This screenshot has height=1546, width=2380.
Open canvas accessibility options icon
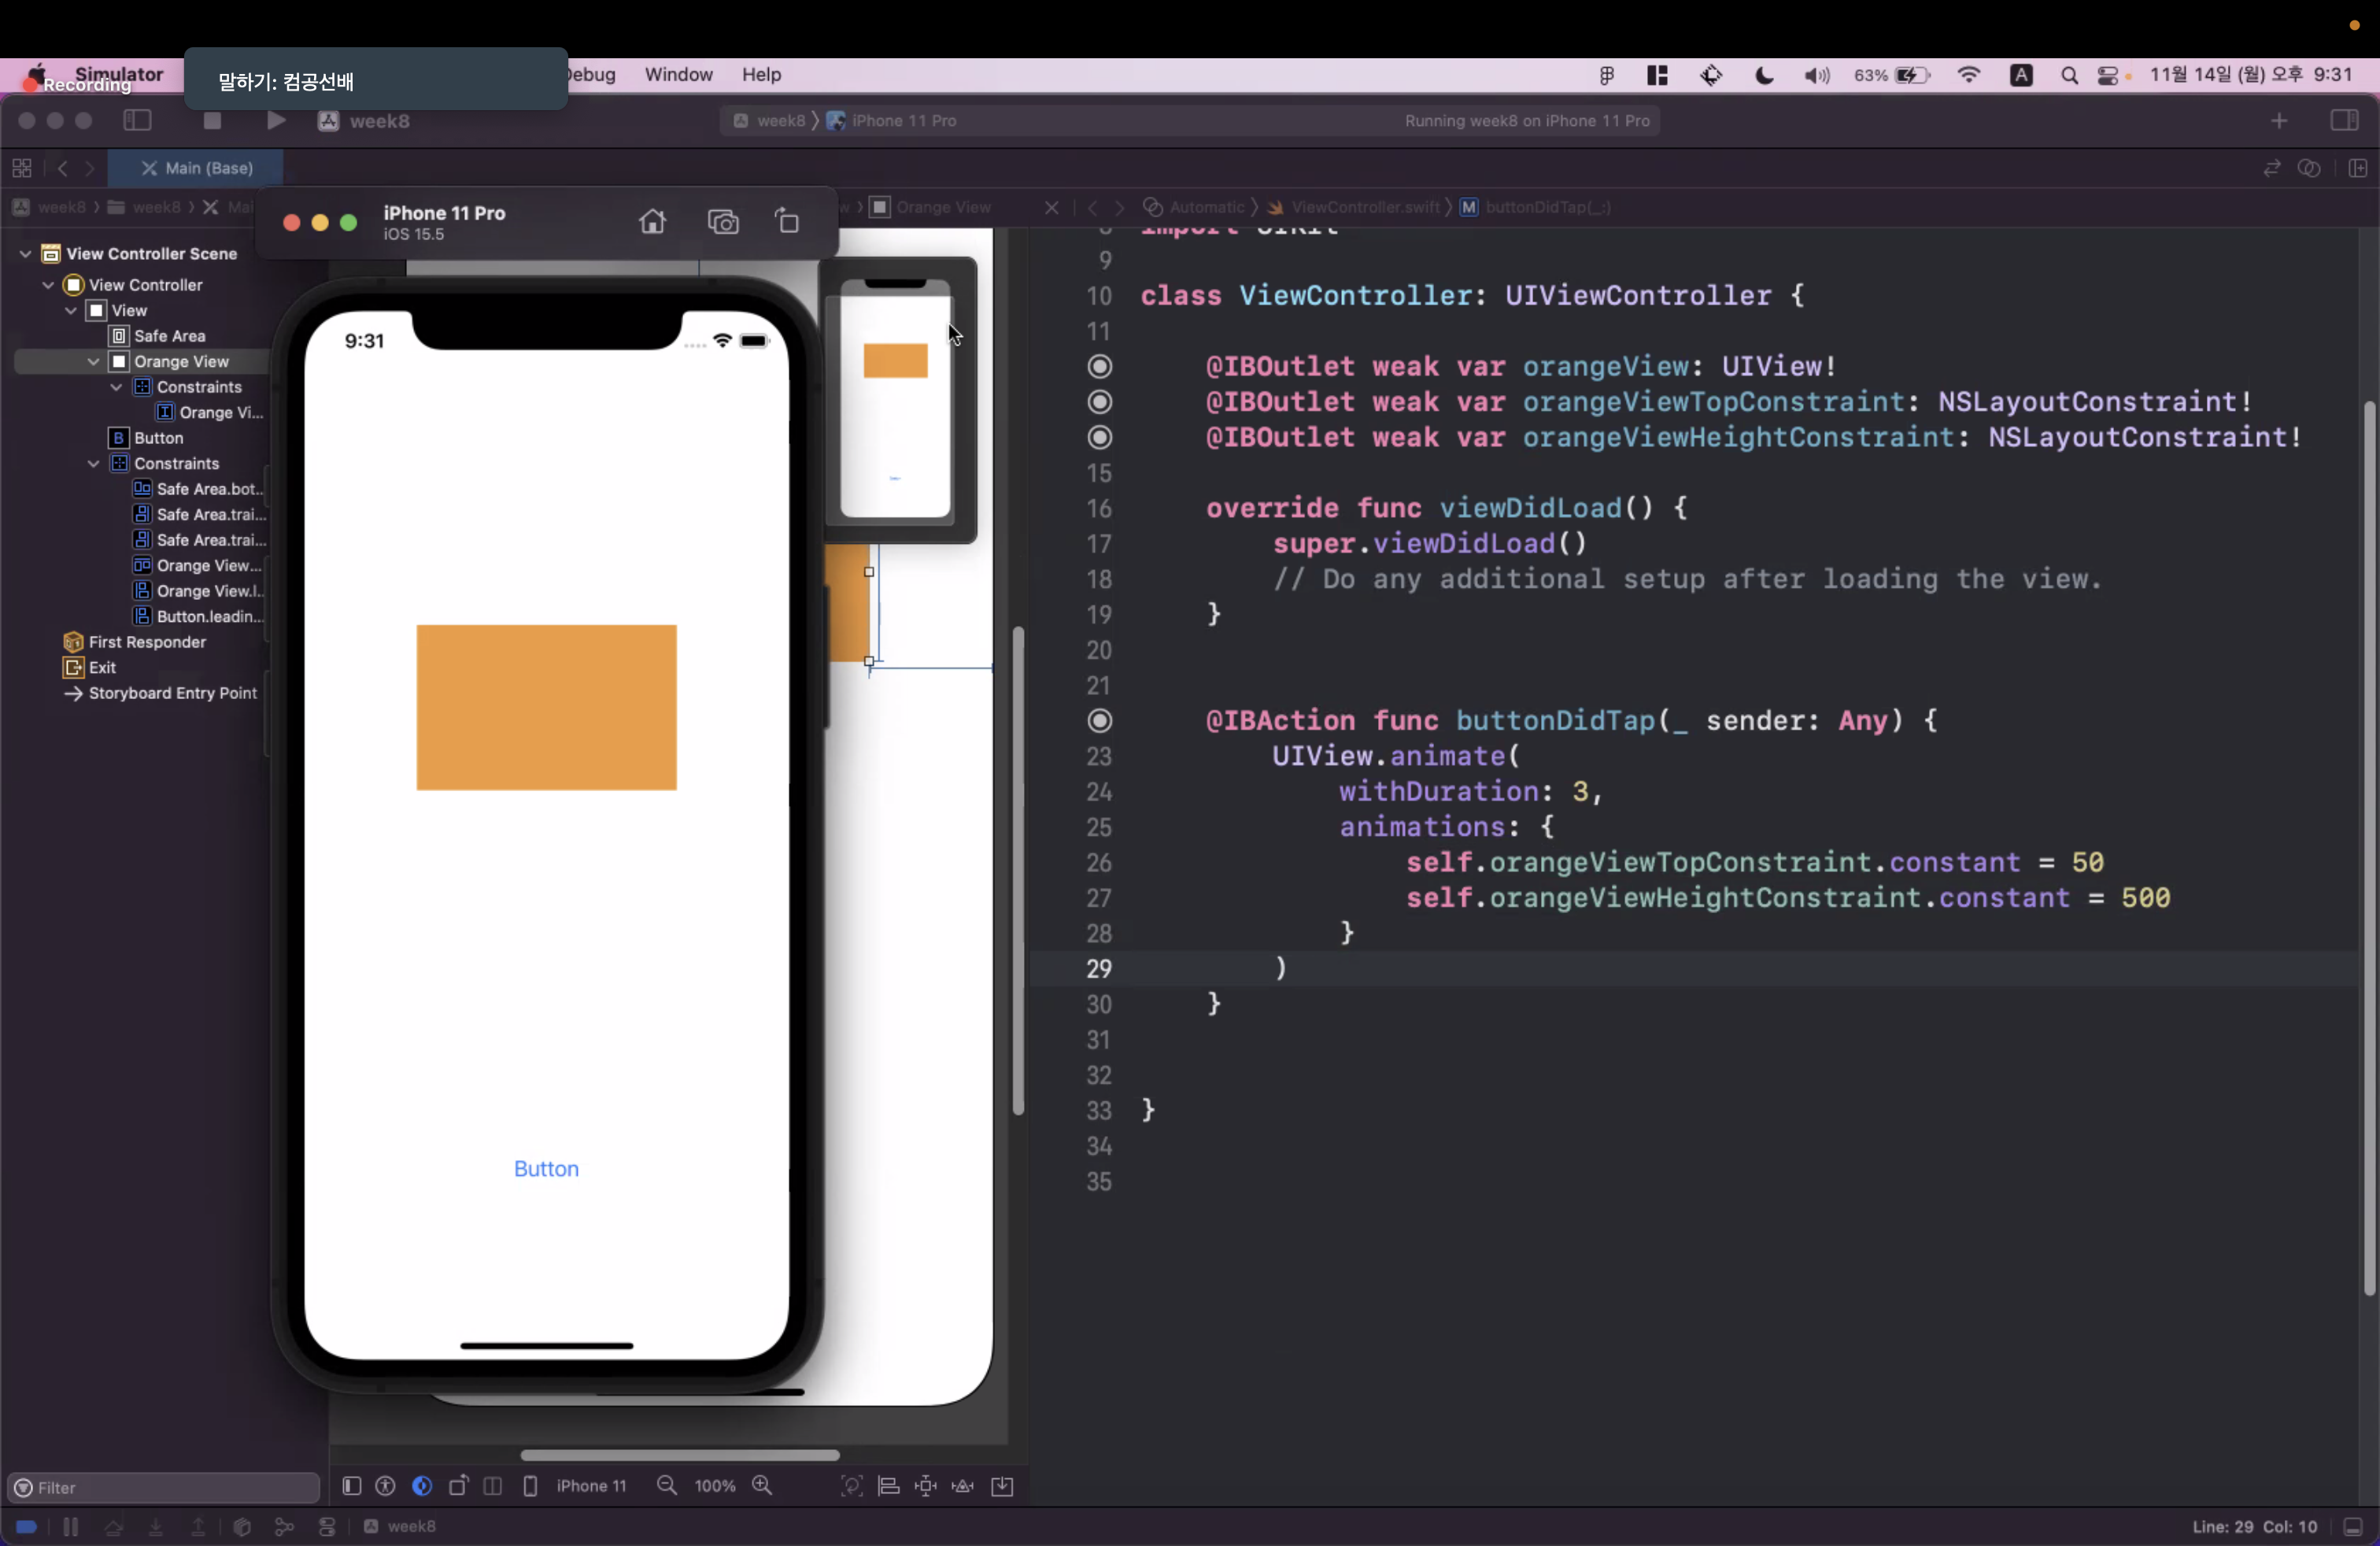385,1486
